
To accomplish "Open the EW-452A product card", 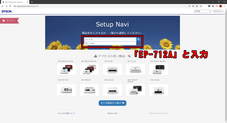I will click(x=159, y=87).
